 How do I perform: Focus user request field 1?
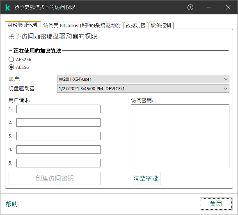point(58,109)
